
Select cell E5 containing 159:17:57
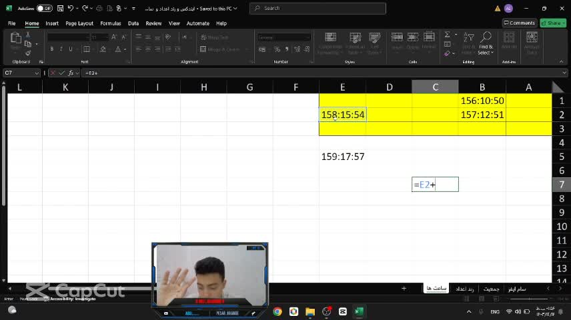click(342, 157)
